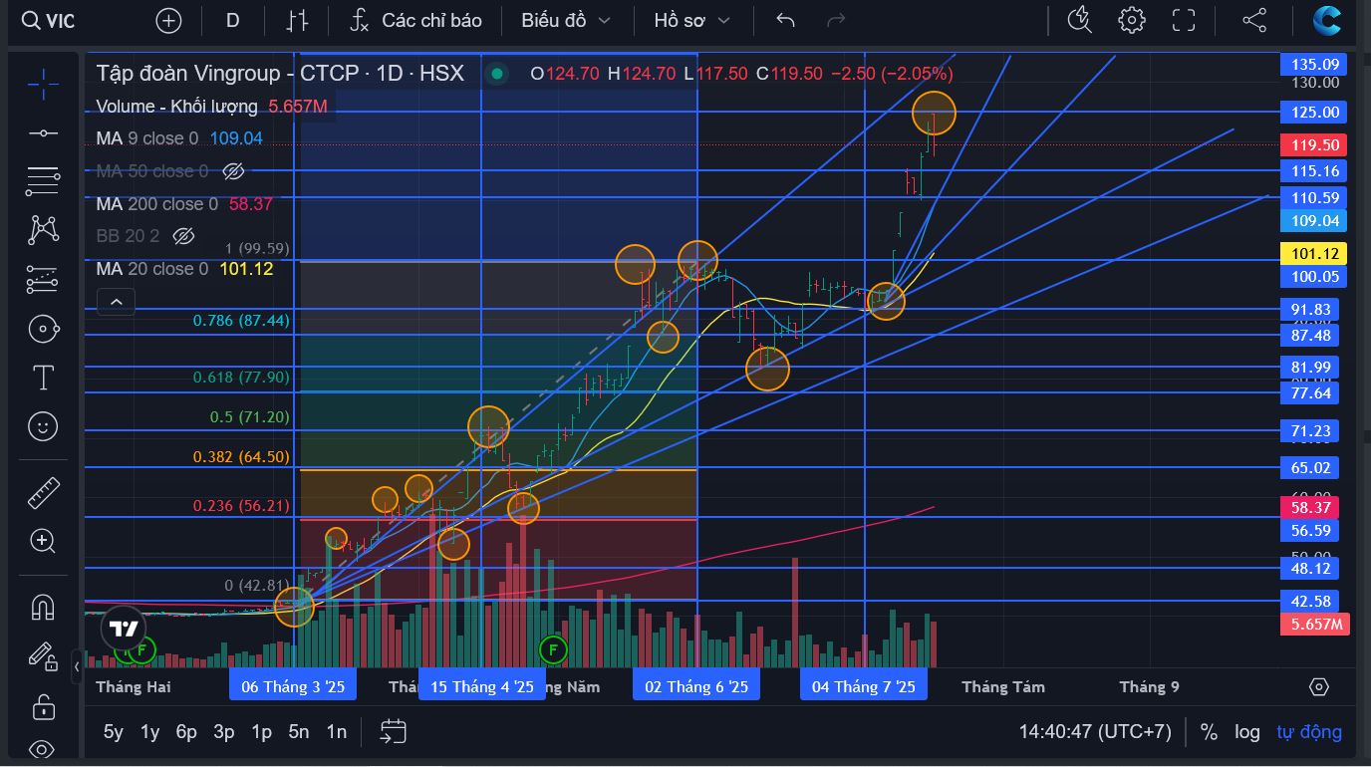Show the hidden BB 20 2 indicator

[x=182, y=236]
